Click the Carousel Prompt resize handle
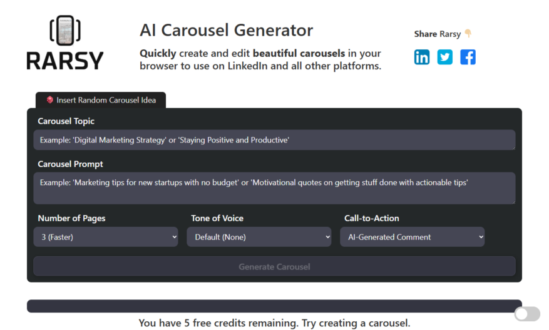549x330 pixels. tap(513, 202)
